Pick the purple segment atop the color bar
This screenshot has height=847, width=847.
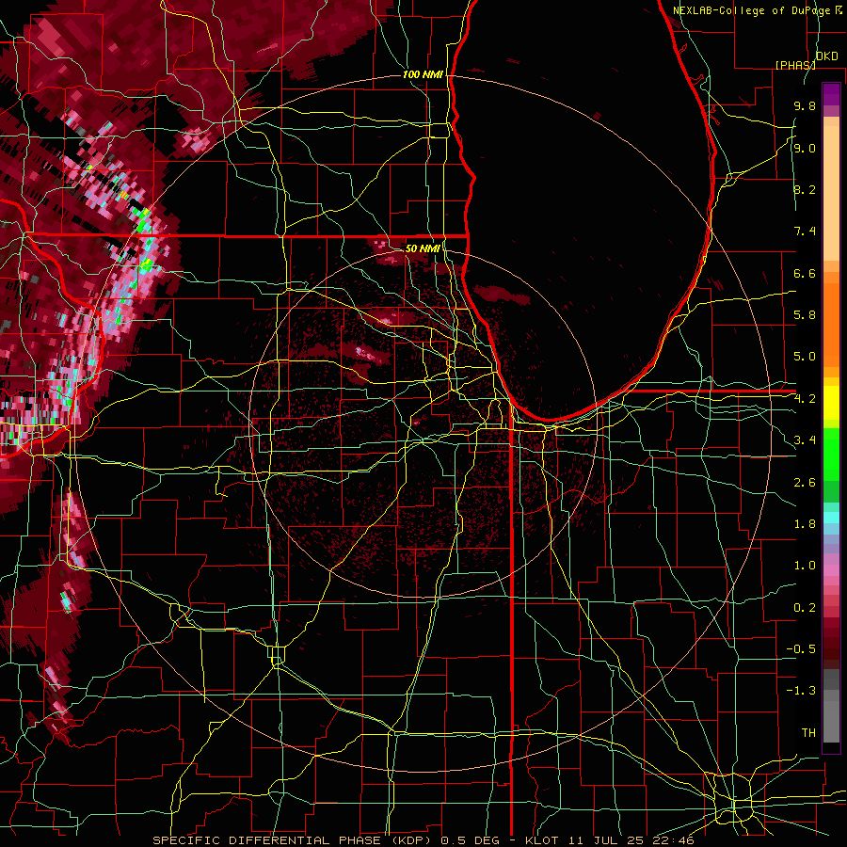(831, 94)
